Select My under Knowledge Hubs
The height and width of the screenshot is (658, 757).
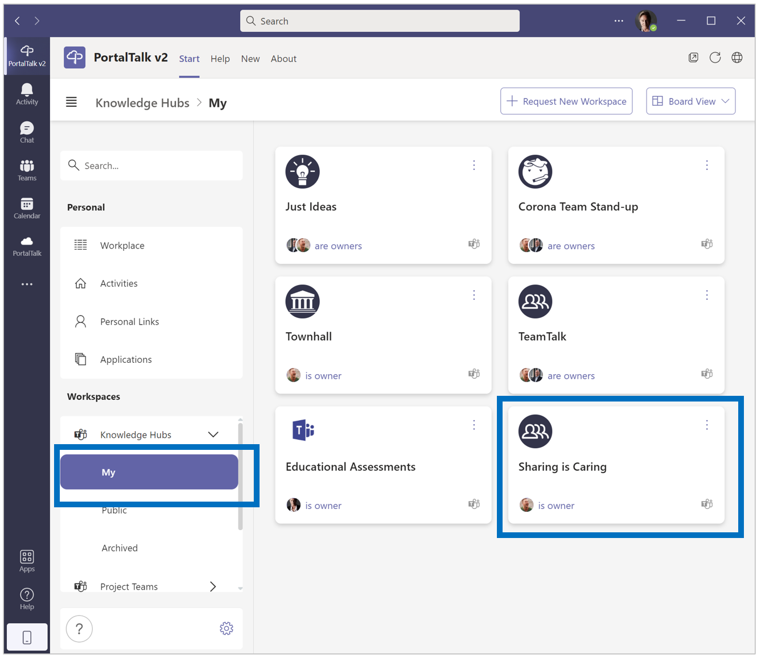[x=149, y=472]
